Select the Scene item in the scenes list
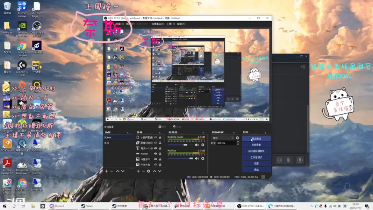 coord(119,137)
